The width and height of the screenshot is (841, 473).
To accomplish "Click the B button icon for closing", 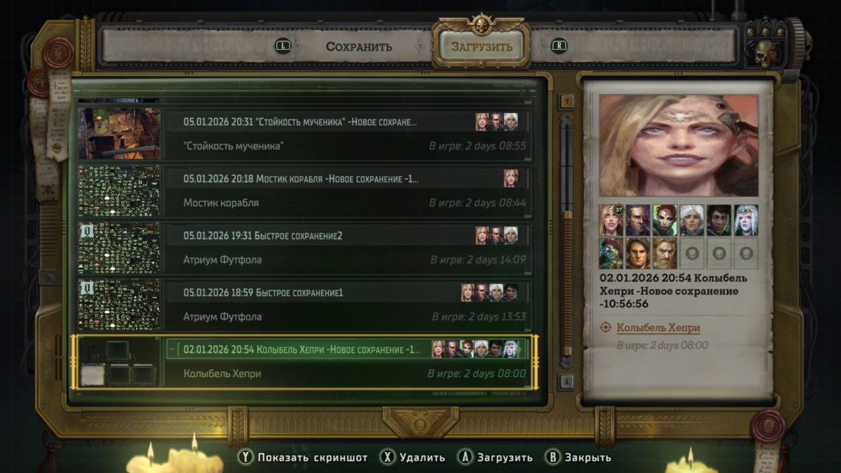I will [553, 457].
